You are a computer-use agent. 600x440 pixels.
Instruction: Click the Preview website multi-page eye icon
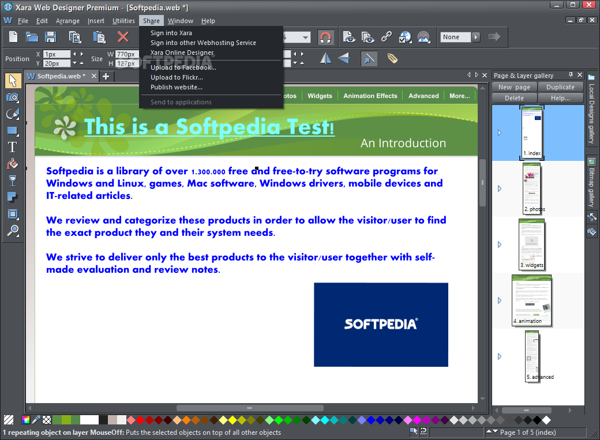coord(367,37)
